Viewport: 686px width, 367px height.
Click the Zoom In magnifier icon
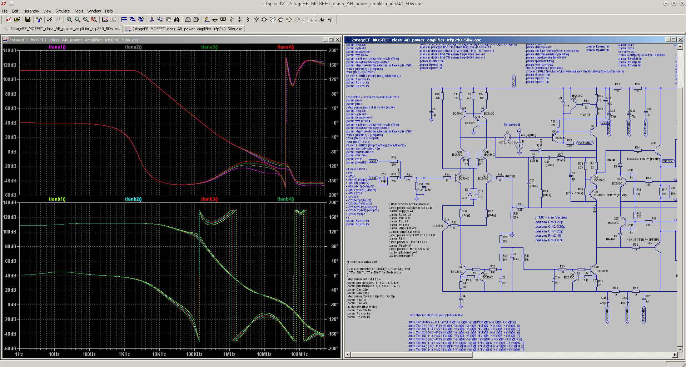click(x=69, y=20)
